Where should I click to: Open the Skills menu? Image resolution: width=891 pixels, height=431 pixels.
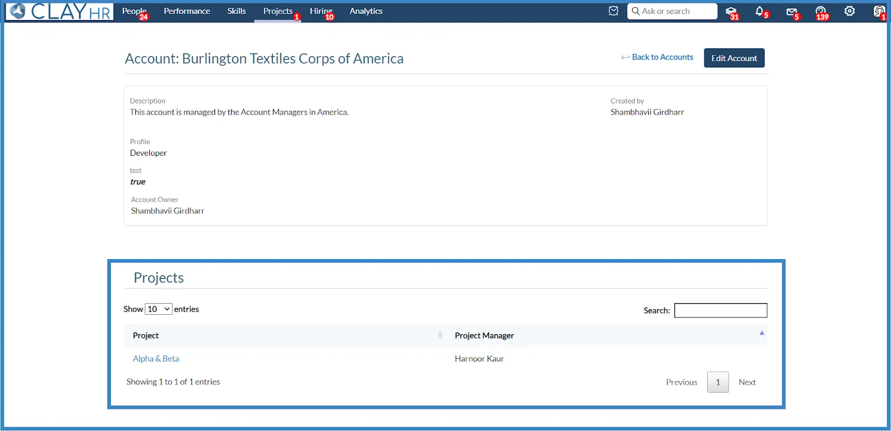click(237, 11)
